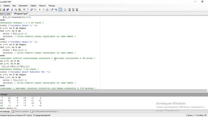The image size is (208, 117).
Task: Open the Модули menu
Action: pos(42,6)
